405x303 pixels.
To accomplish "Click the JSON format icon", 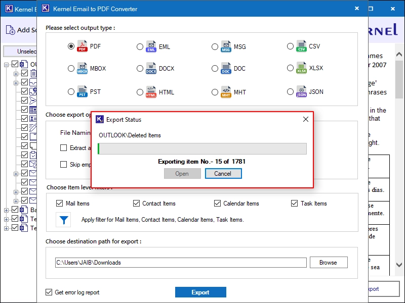I will click(x=301, y=91).
